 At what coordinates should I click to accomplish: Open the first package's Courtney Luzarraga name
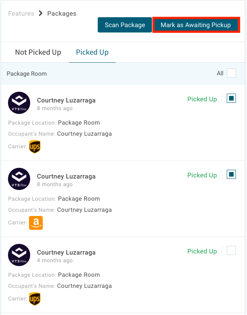(x=66, y=100)
